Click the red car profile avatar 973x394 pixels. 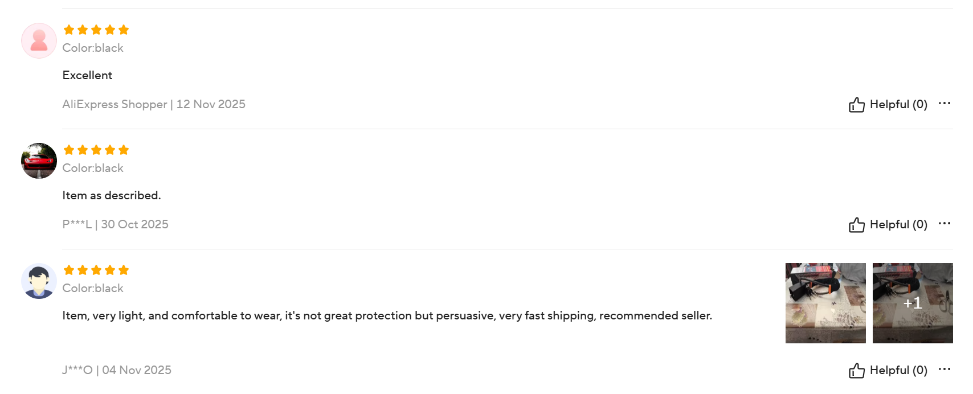[x=39, y=161]
